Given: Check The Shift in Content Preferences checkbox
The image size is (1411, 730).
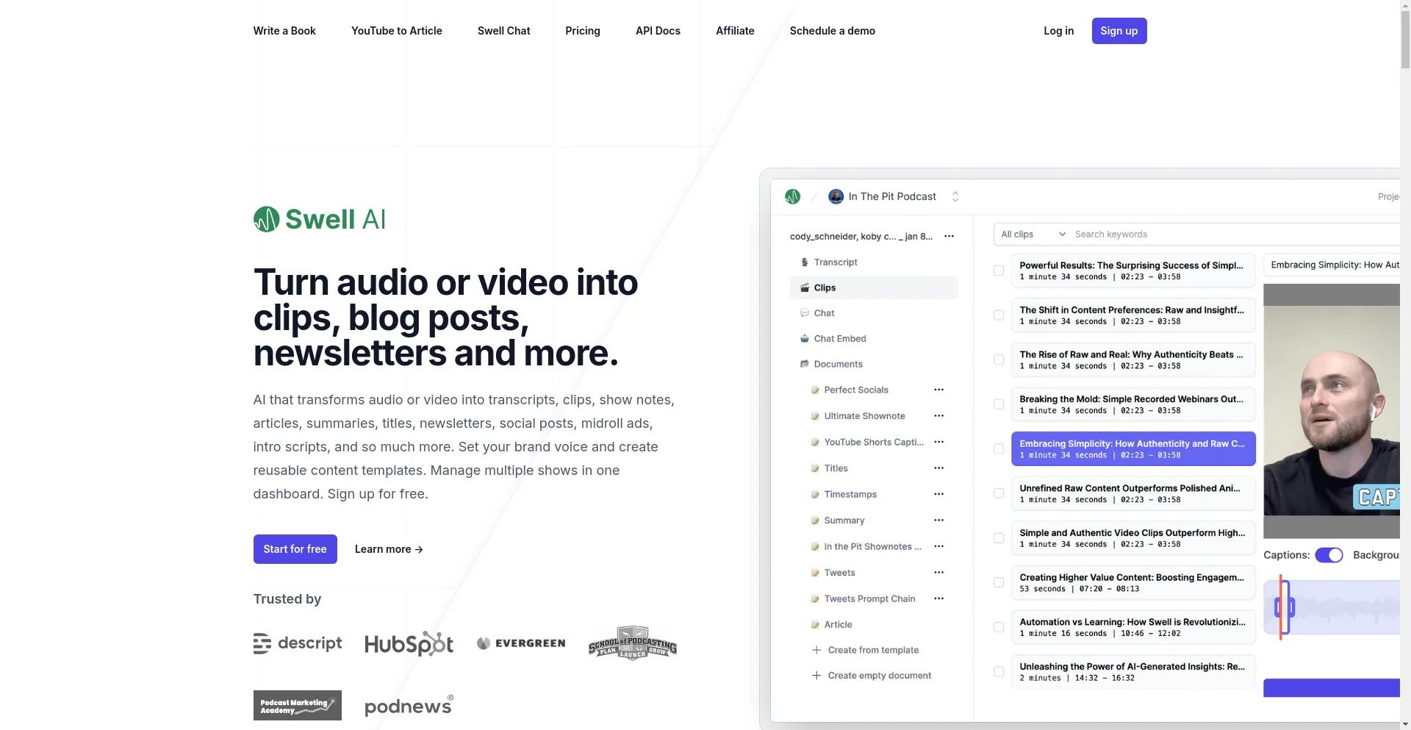Looking at the screenshot, I should click(x=999, y=315).
